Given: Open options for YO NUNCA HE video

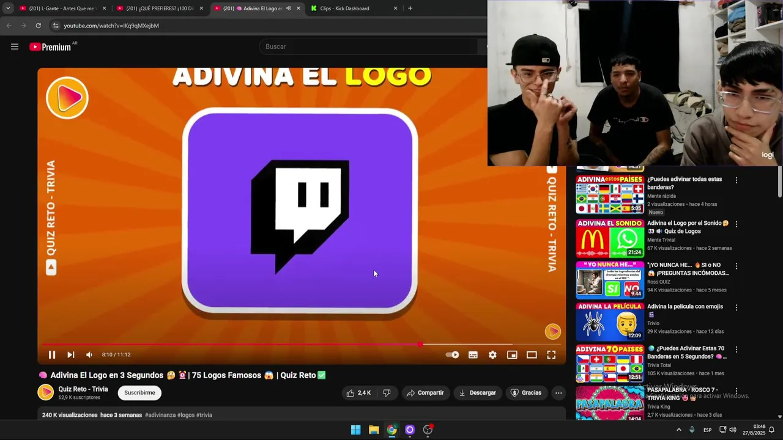Looking at the screenshot, I should 737,266.
